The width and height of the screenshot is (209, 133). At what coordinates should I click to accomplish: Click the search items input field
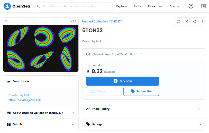[x=75, y=6]
